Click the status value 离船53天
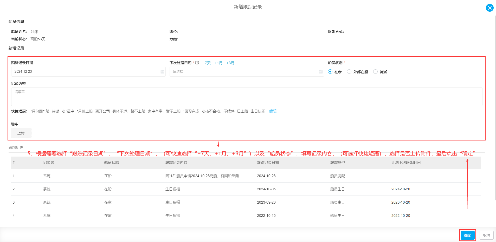This screenshot has height=242, width=496. coord(38,39)
